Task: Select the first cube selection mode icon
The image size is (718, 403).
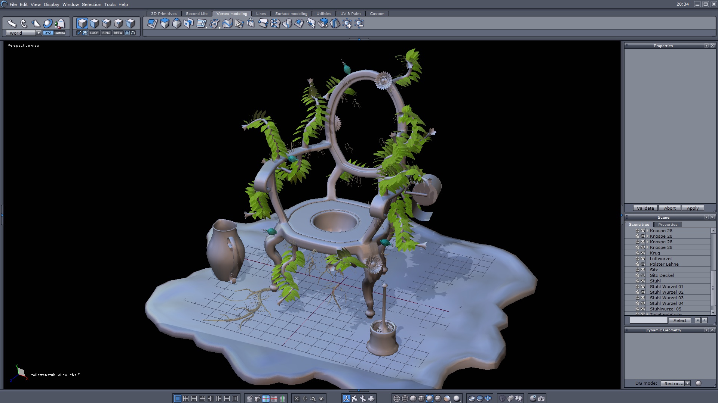Action: click(x=82, y=24)
